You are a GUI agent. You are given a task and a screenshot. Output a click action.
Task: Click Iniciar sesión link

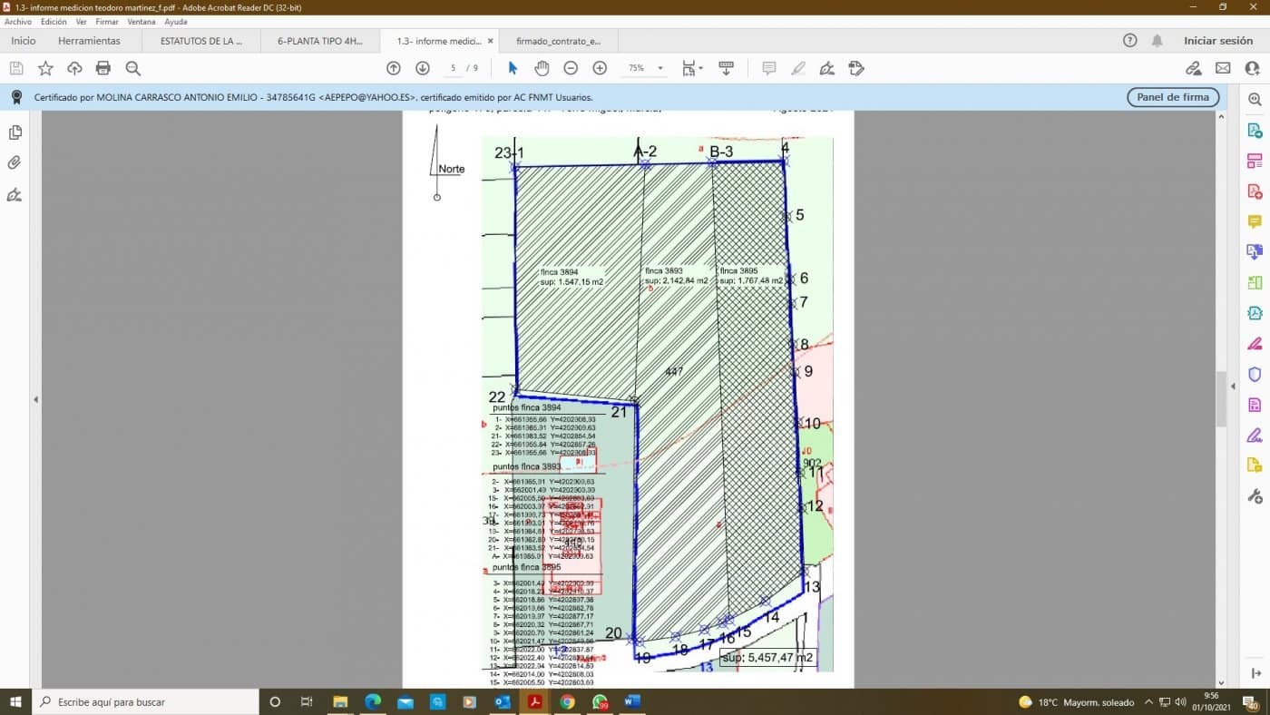pyautogui.click(x=1217, y=41)
